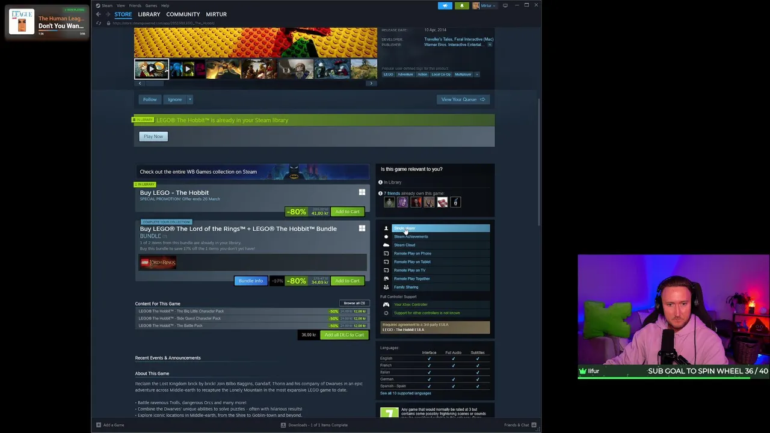
Task: Click Browse all DLC button
Action: tap(354, 303)
